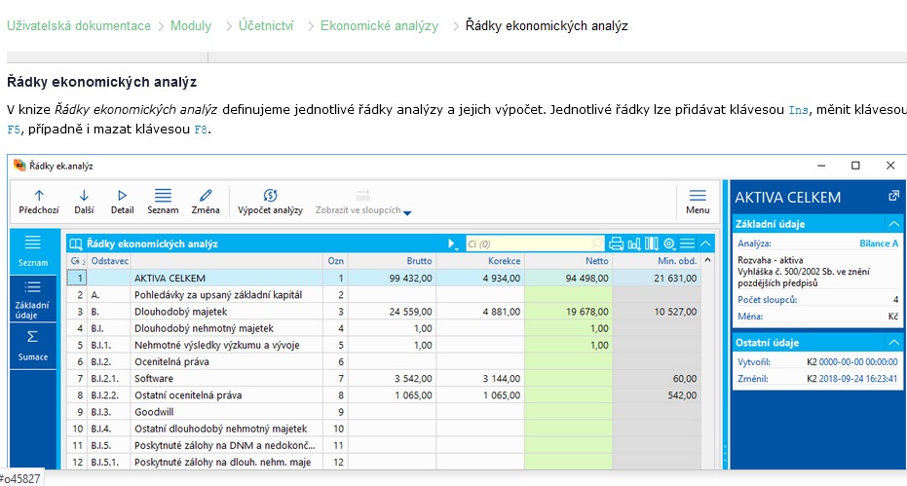Click Netto value 19 678,00
Image resolution: width=907 pixels, height=486 pixels.
587,312
